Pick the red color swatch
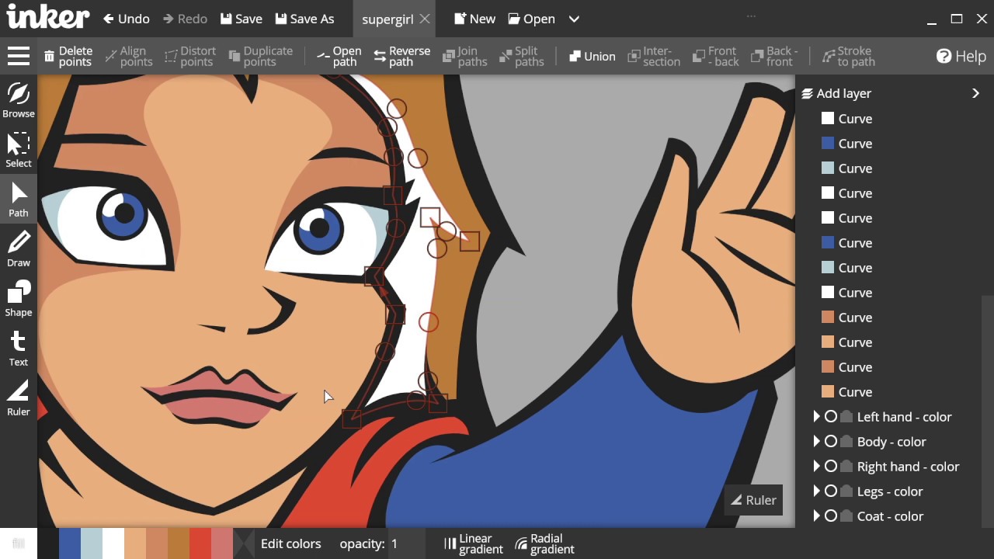994x559 pixels. coord(200,543)
